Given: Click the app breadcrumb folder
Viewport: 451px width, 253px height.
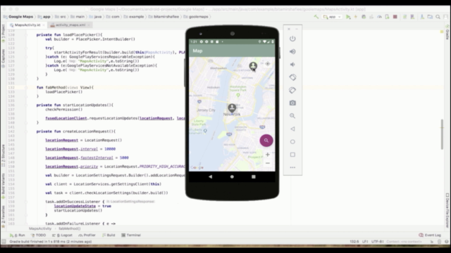Looking at the screenshot, I should pos(44,17).
